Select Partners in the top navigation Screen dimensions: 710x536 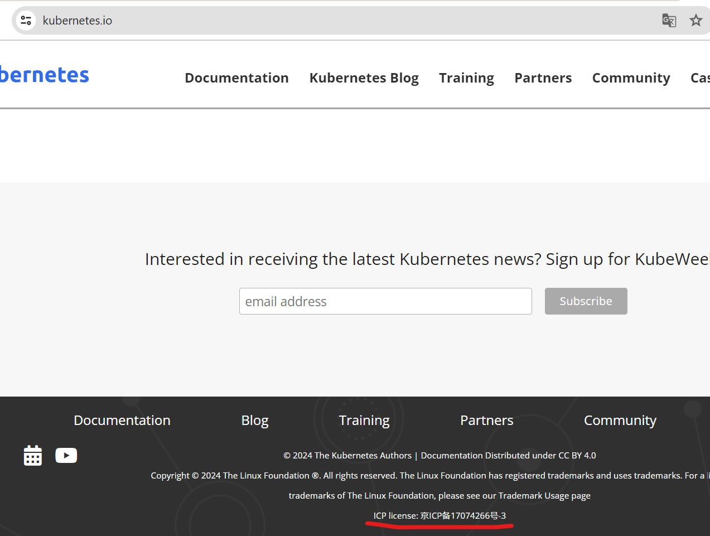point(543,78)
